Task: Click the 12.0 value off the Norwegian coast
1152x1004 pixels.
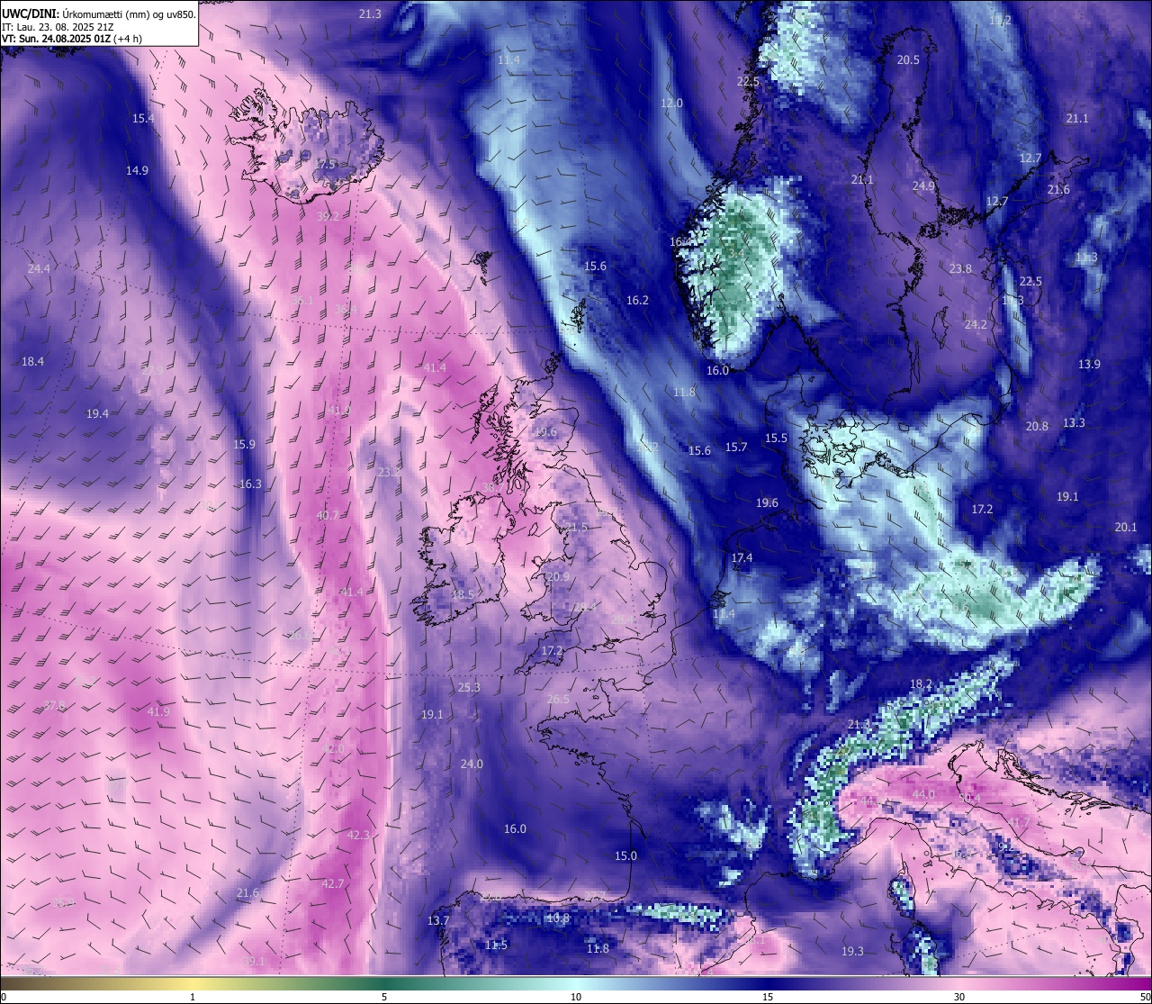Action: point(672,103)
